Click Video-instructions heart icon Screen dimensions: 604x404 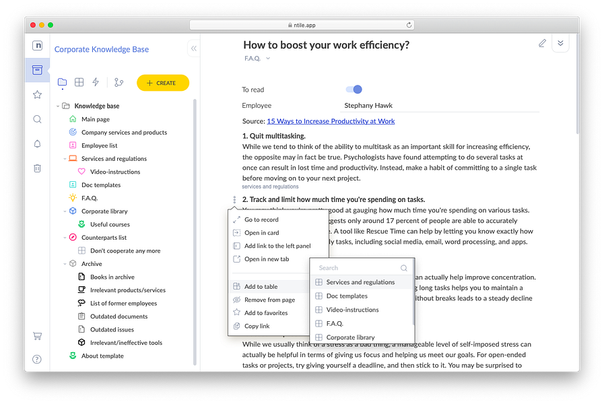pos(81,172)
